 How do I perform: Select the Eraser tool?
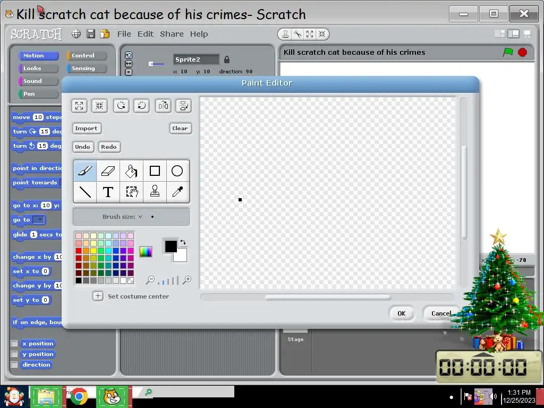[x=108, y=171]
